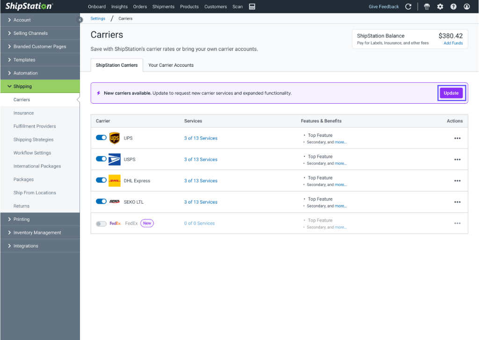Open SEKO LTL 3 of 13 Services link
Image resolution: width=479 pixels, height=340 pixels.
point(201,202)
